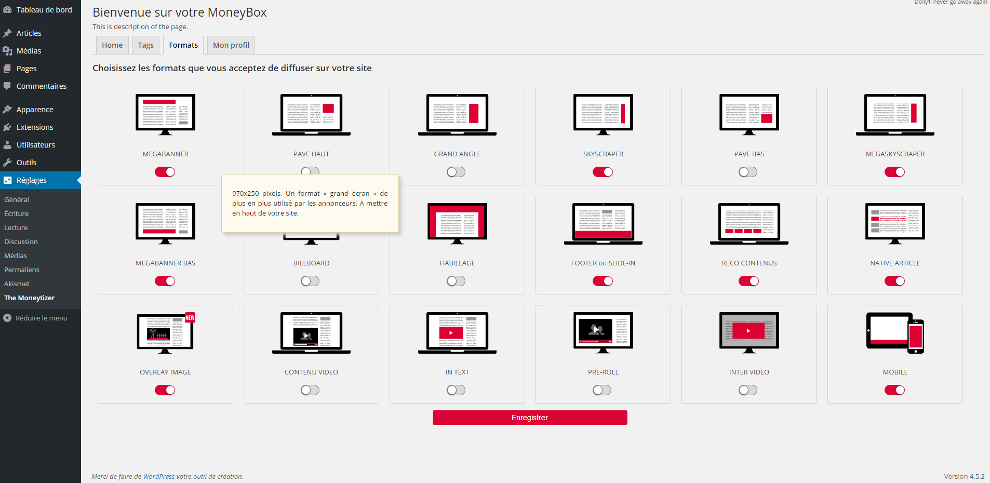Click the Native Article format illustration
This screenshot has height=483, width=990.
pos(895,224)
